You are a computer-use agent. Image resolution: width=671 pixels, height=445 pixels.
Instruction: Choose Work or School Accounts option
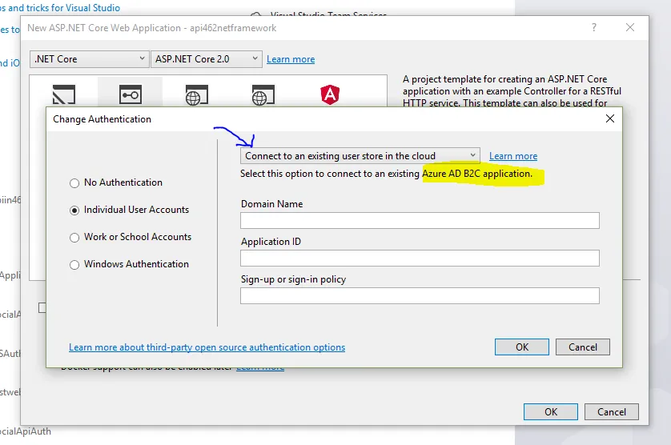coord(74,238)
